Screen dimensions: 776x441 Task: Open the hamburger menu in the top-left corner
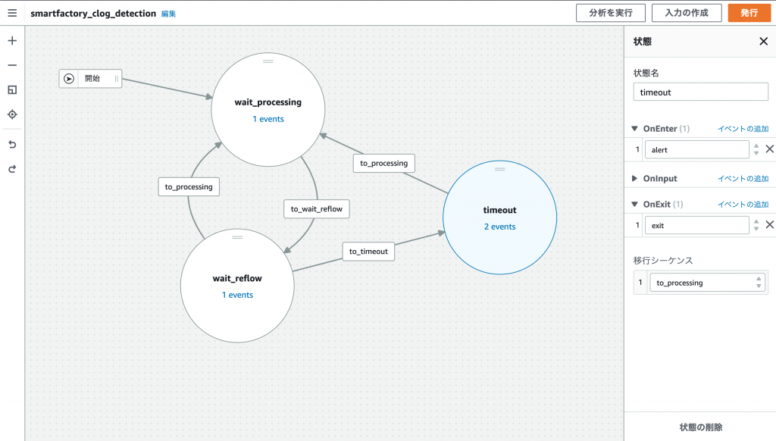[x=11, y=12]
